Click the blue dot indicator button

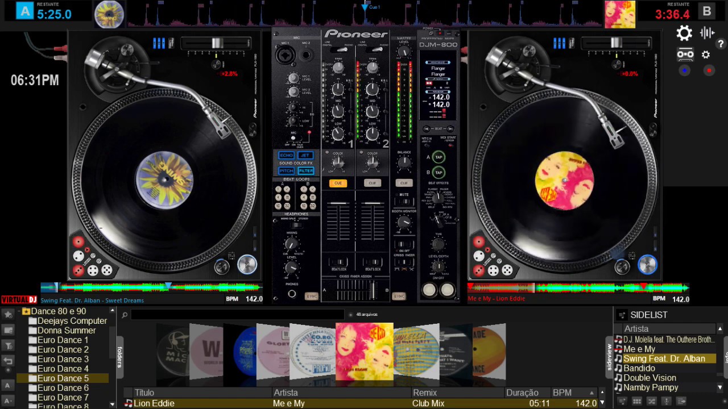(x=684, y=70)
